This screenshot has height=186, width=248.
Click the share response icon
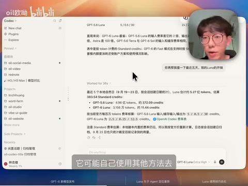tap(99, 137)
